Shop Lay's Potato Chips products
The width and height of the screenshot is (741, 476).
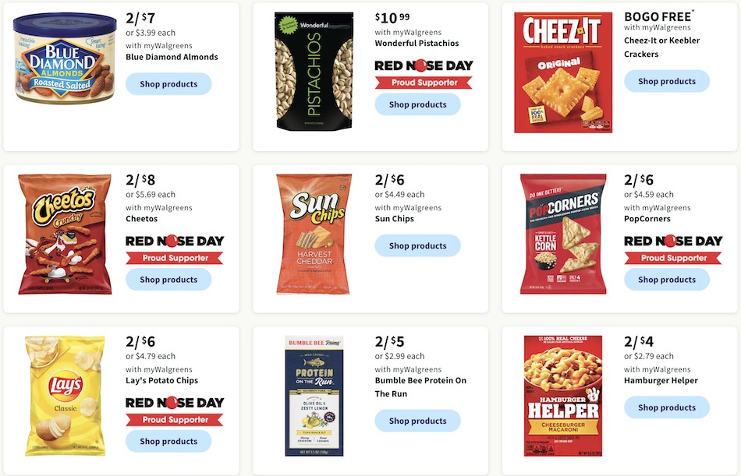coord(168,441)
